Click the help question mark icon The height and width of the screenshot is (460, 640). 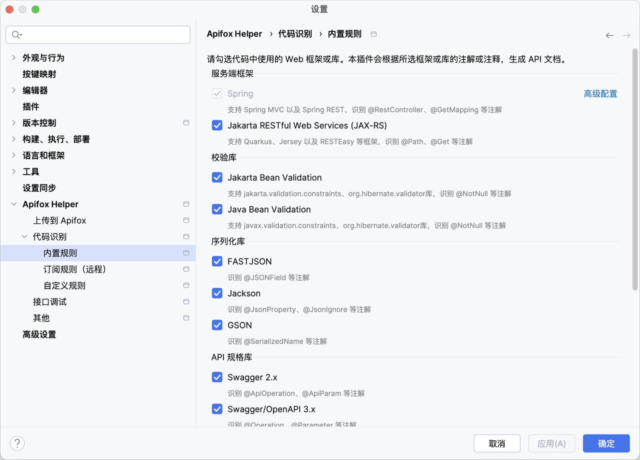pos(17,443)
